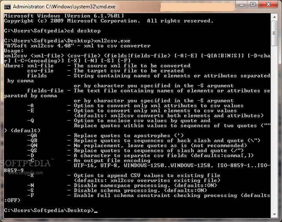Image resolution: width=282 pixels, height=222 pixels.
Task: Click 'Option to append CSV values to existing file'
Action: [147, 175]
